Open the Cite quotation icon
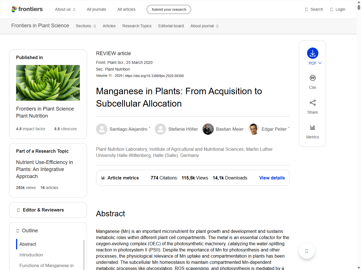361x270 pixels. coord(312,78)
